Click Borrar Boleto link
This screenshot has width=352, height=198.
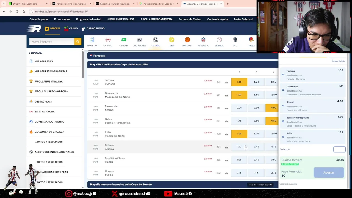point(338,61)
